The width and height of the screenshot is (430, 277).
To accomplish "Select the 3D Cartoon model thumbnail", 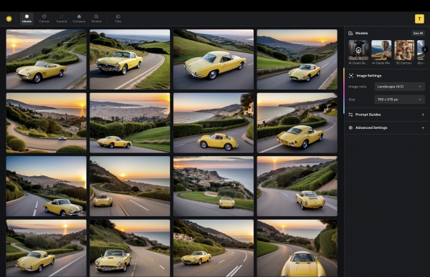I will tap(404, 50).
